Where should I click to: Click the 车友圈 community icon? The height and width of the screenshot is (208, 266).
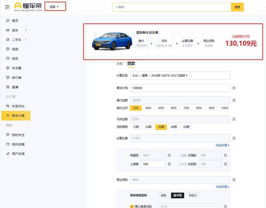coord(8,68)
